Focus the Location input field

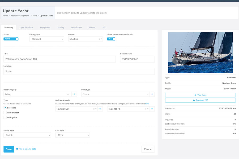[x=79, y=71]
